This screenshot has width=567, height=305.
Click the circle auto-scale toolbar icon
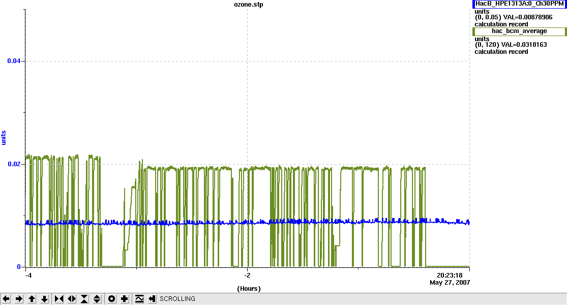(112, 299)
